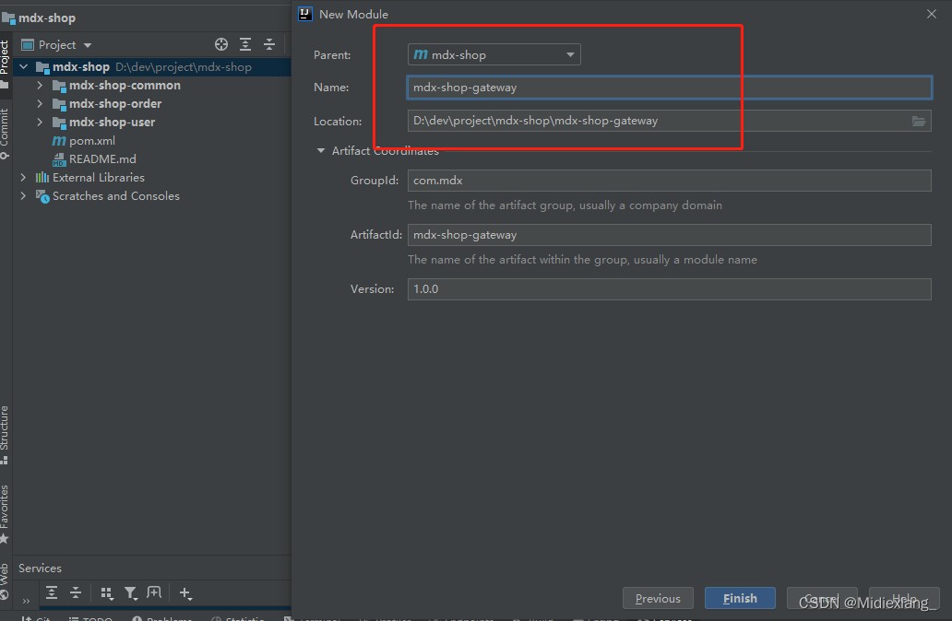952x621 pixels.
Task: Open the Structure tool window tab
Action: (5, 431)
